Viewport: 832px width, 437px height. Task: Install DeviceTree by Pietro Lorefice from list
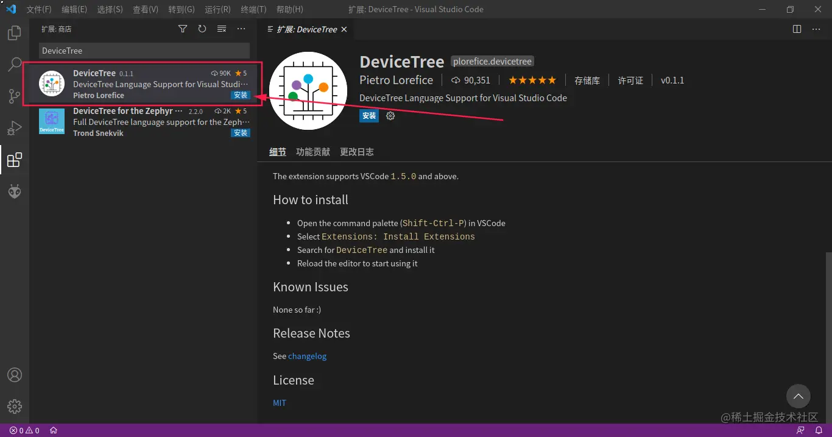pos(241,96)
